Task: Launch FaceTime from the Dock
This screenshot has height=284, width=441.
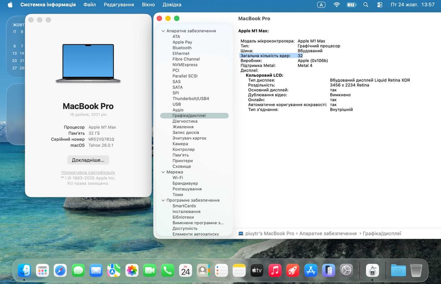Action: pos(149,270)
